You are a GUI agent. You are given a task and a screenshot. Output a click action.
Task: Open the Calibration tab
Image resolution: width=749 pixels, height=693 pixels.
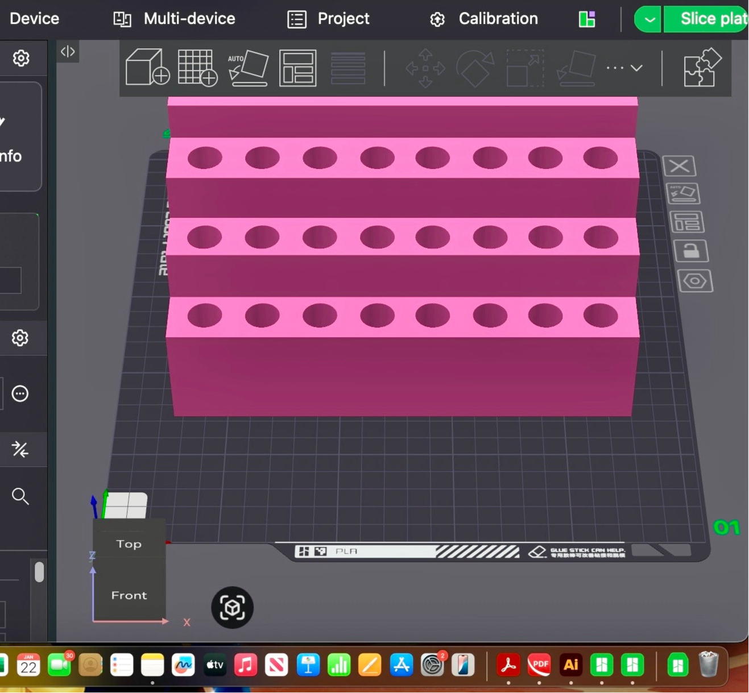tap(483, 19)
